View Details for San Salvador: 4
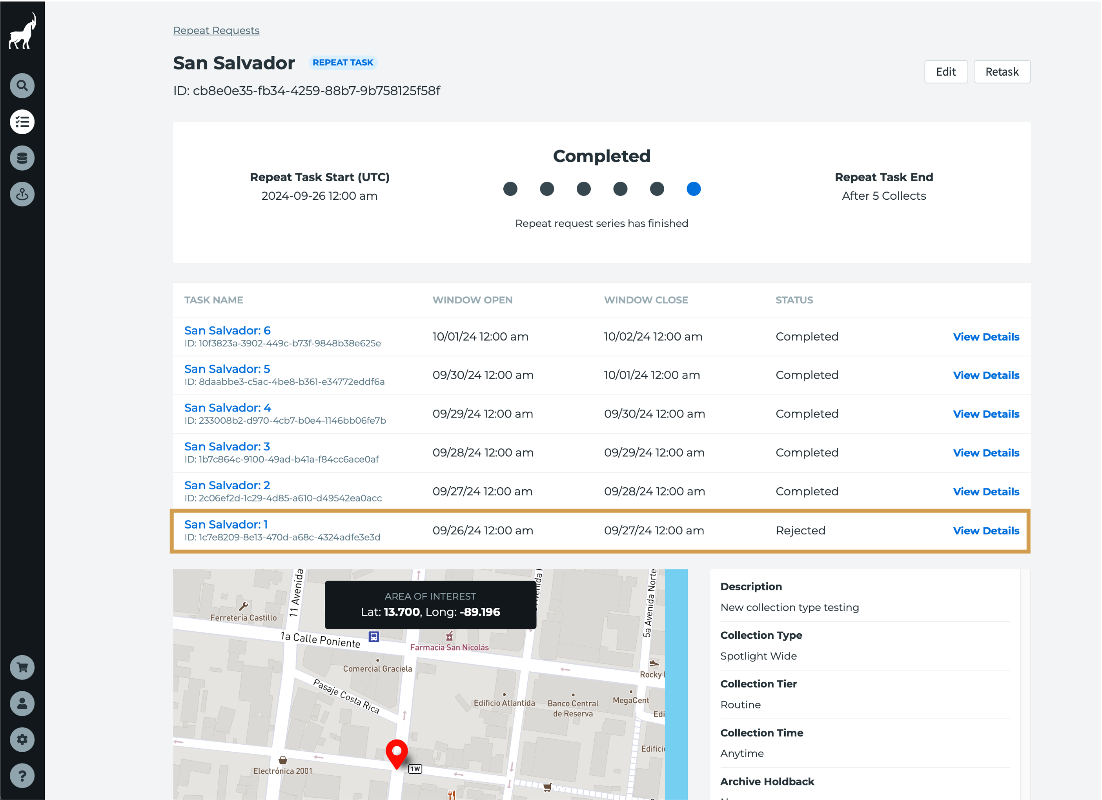The width and height of the screenshot is (1102, 800). click(986, 414)
